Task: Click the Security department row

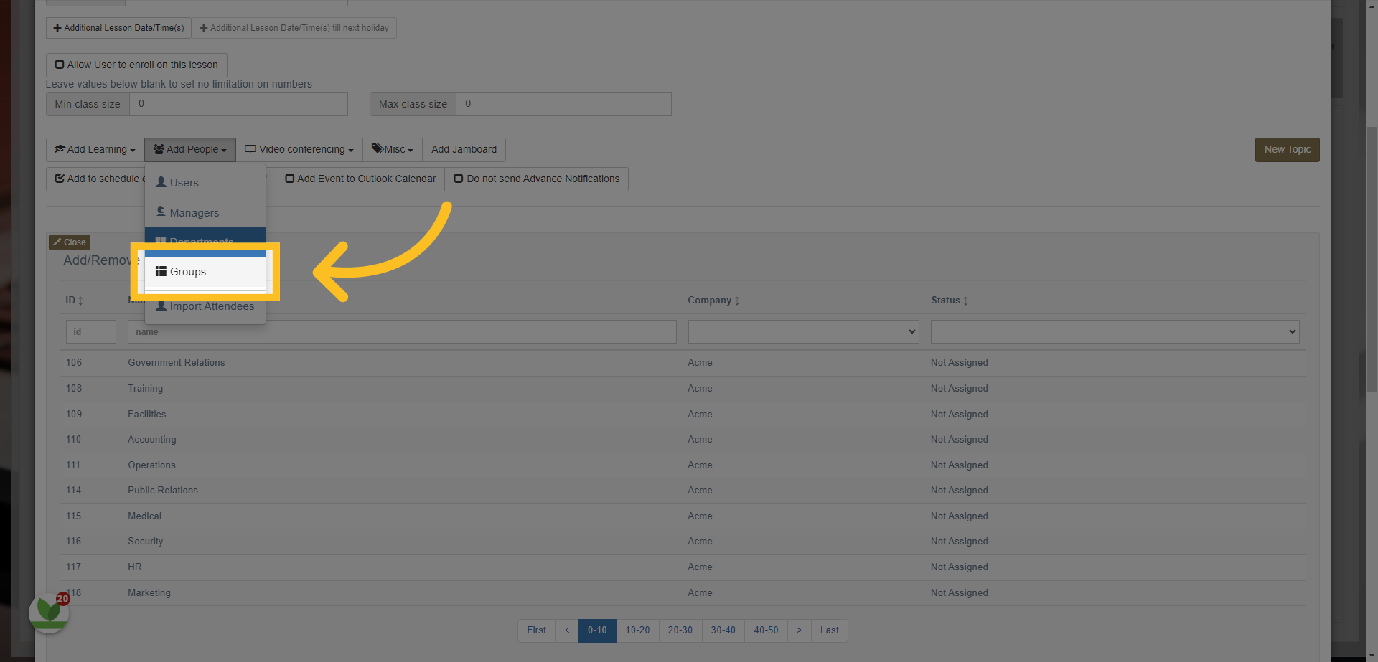Action: [683, 542]
